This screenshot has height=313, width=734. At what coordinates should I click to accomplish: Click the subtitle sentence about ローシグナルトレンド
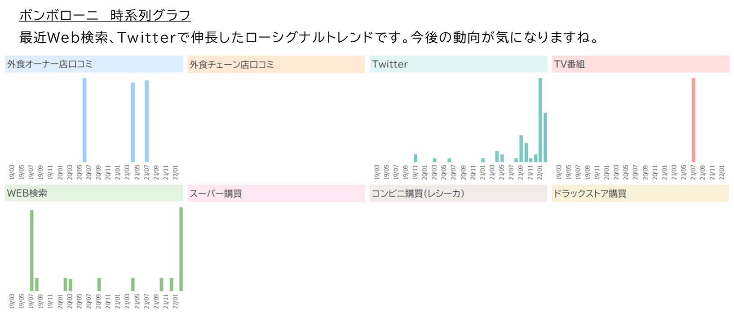point(309,37)
